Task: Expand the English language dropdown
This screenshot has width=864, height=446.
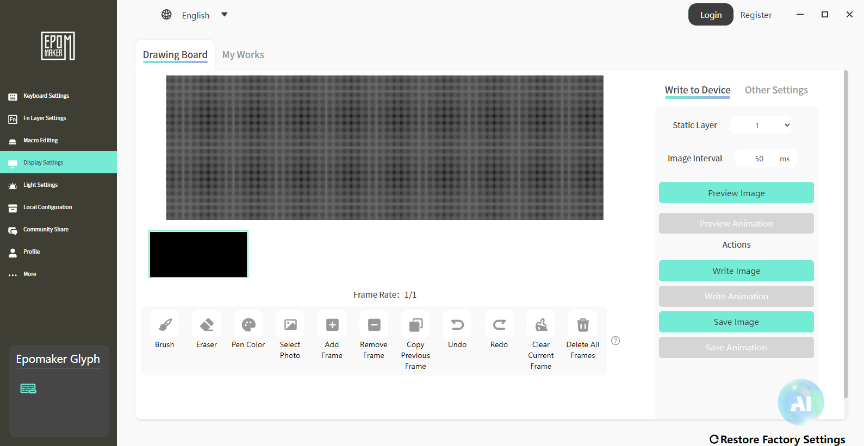Action: (224, 15)
